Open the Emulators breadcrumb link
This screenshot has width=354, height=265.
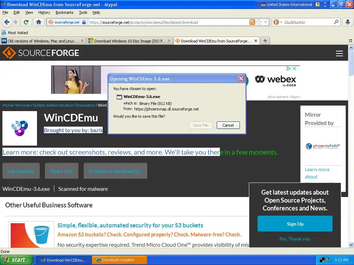[x=86, y=105]
